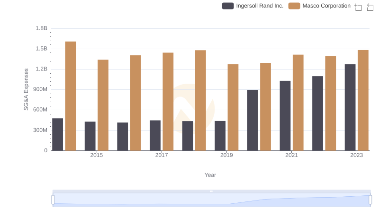
Task: Click the 2022 Ingersoll Rand bar
Action: click(x=317, y=113)
